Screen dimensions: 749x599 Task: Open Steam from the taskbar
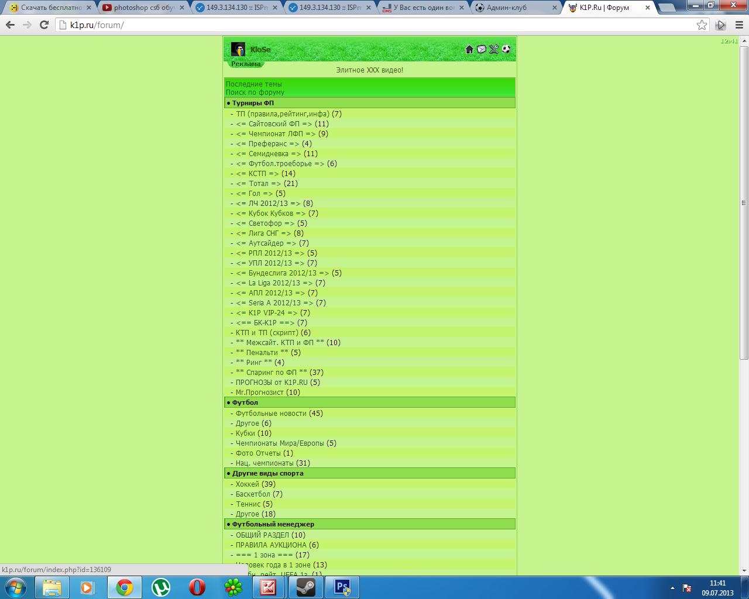coord(305,587)
